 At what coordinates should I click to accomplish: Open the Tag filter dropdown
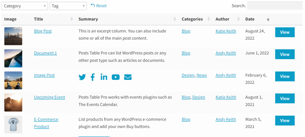68,6
